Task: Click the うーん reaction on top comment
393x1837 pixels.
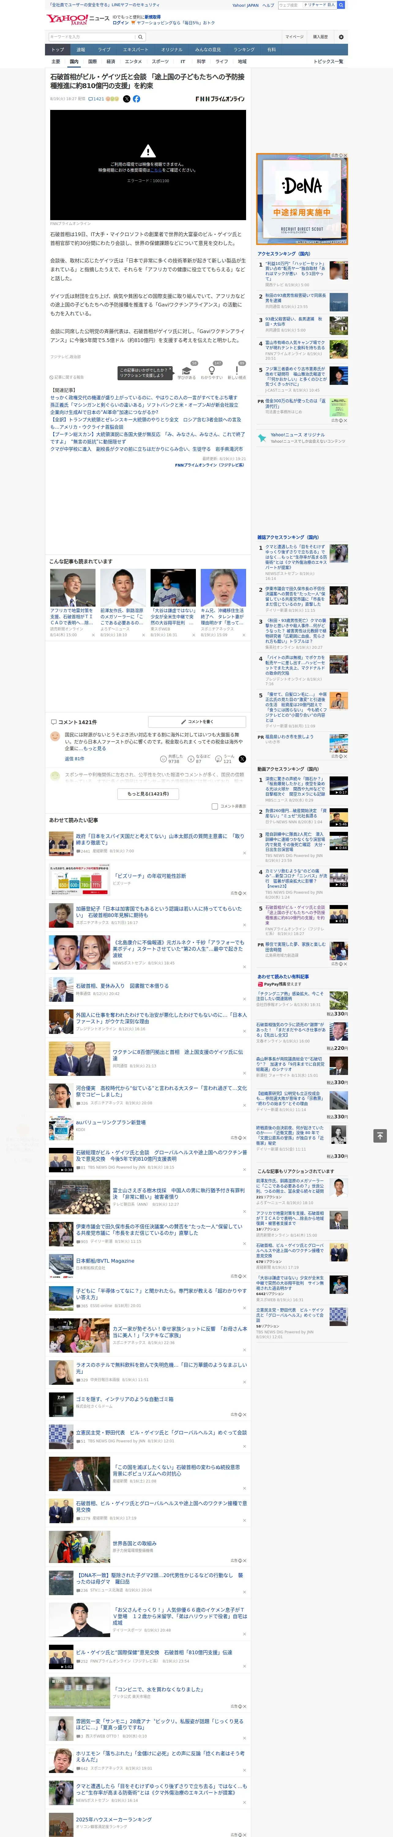Action: coord(225,759)
